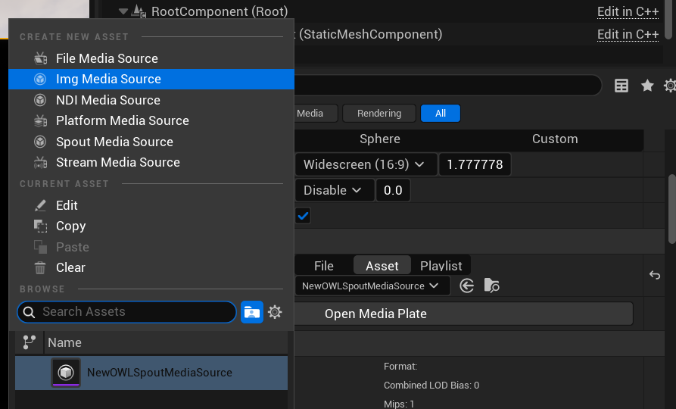Click the Mips: 1 text

(x=399, y=404)
